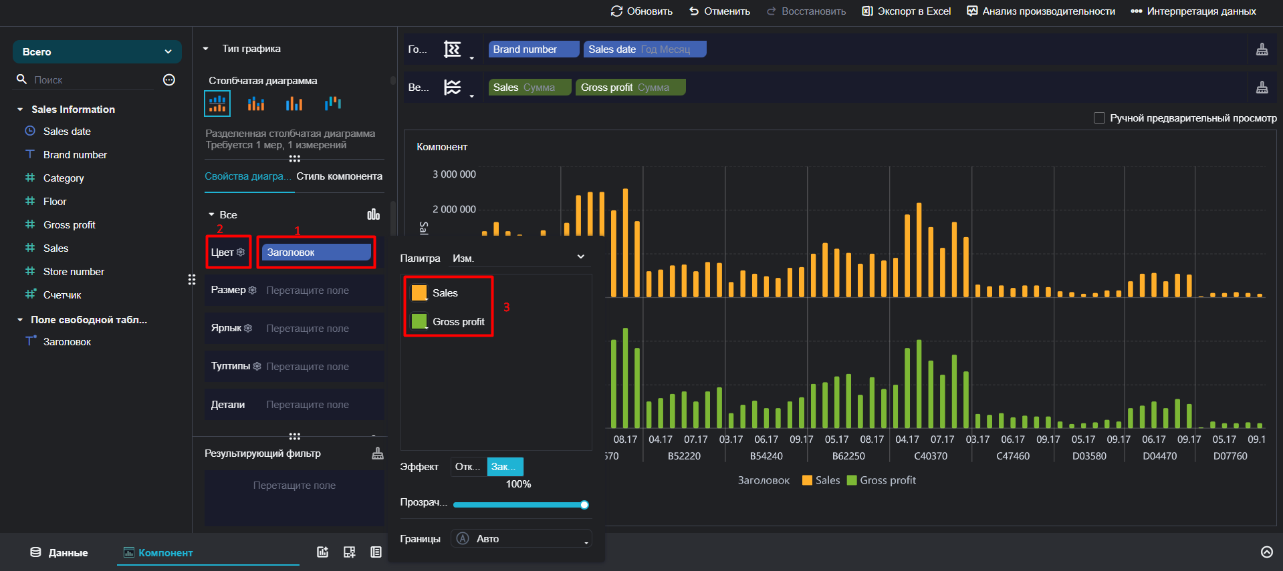The image size is (1283, 571).
Task: Select the split column chart type icon
Action: click(x=217, y=104)
